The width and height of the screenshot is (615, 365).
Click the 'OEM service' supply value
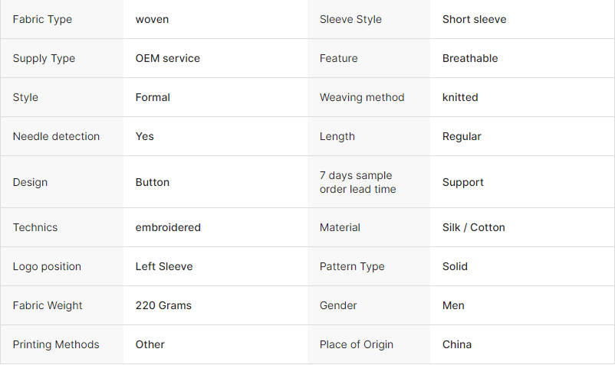(167, 58)
